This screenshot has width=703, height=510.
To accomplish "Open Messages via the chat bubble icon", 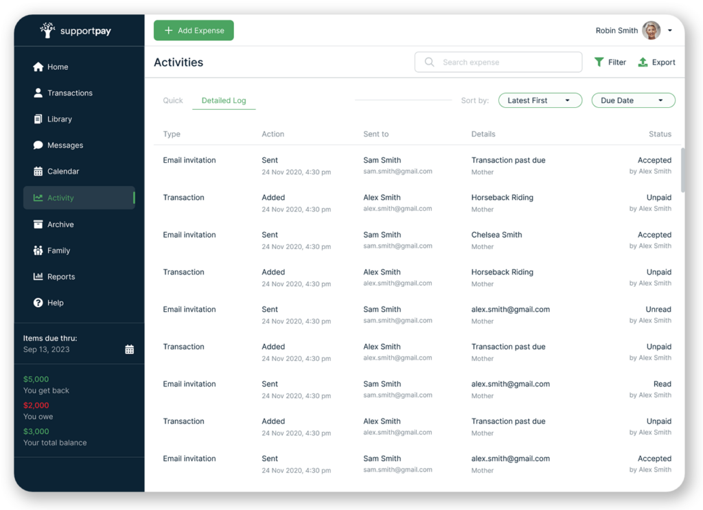I will (x=38, y=145).
